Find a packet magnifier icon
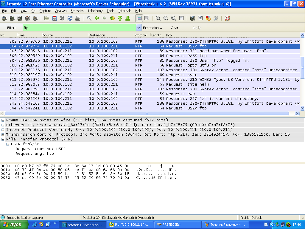 click(x=89, y=18)
